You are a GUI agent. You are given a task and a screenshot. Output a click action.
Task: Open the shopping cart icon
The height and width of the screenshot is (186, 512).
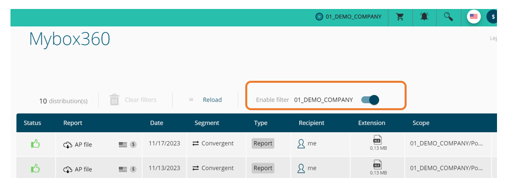click(400, 16)
